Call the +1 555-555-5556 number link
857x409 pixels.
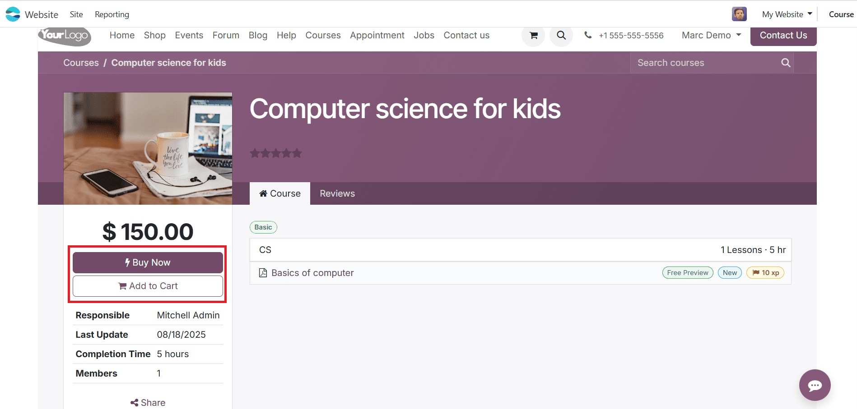click(631, 35)
